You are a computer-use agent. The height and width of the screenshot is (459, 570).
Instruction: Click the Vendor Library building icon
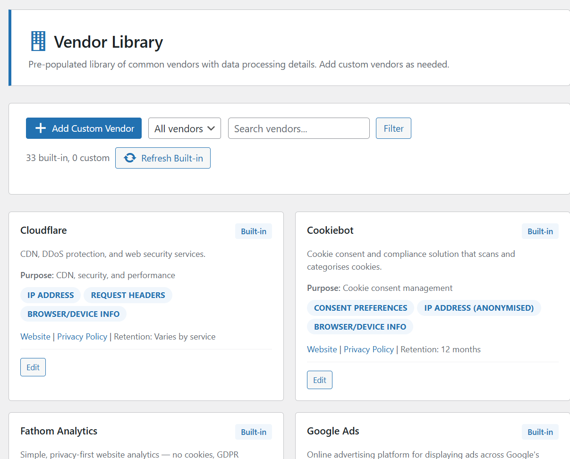coord(38,42)
